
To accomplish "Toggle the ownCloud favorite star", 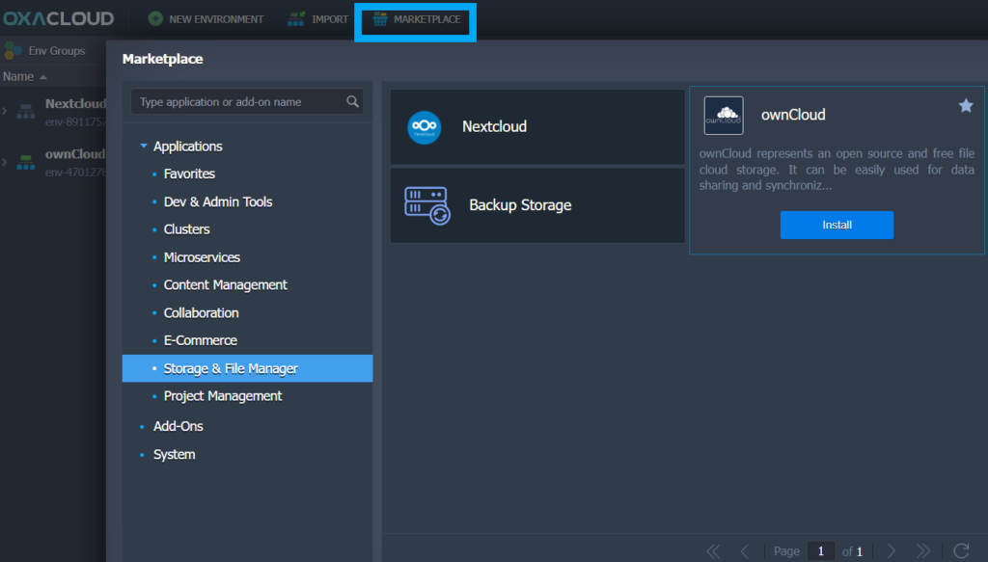I will coord(965,106).
